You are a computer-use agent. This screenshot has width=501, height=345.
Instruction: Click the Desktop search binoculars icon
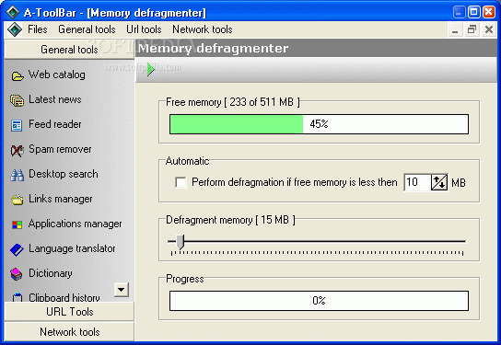[17, 175]
